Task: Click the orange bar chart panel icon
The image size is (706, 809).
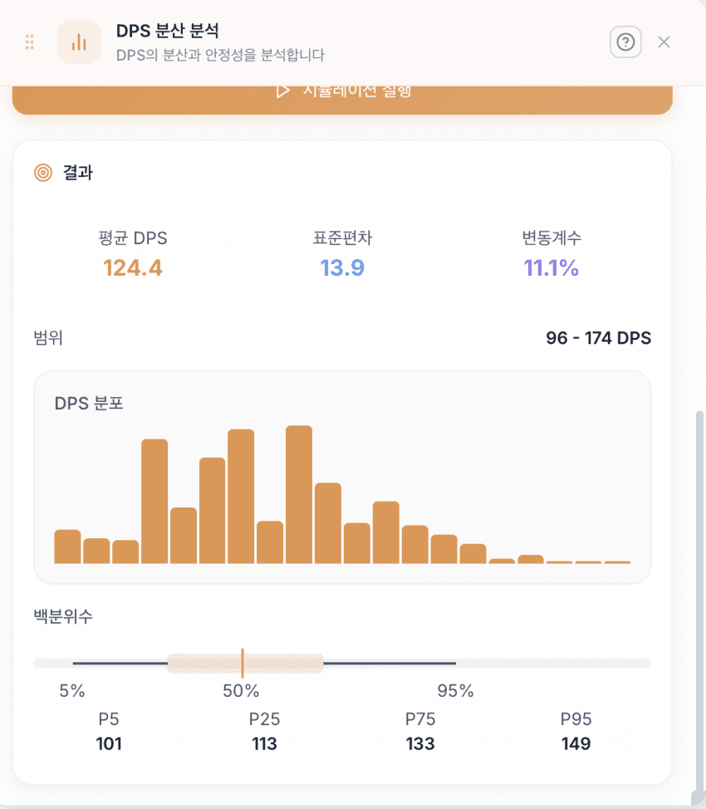Action: coord(79,42)
